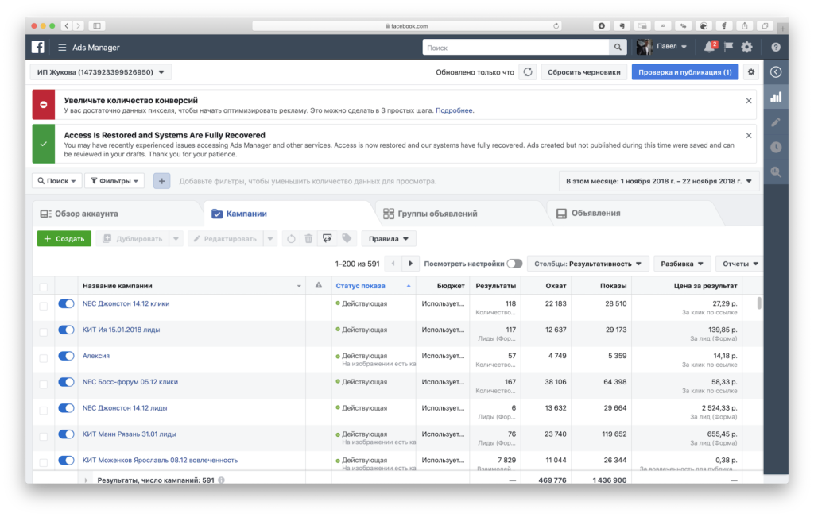
Task: Open settings gear in the blue header
Action: click(x=747, y=47)
